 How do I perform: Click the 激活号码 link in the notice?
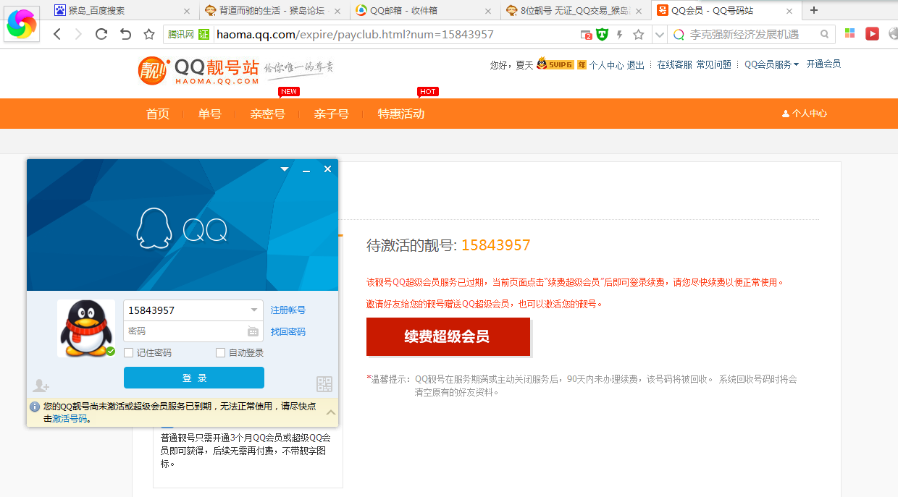tap(70, 419)
